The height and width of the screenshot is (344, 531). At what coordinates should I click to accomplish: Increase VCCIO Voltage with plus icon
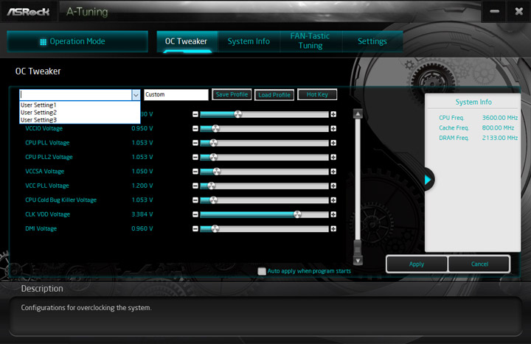tap(333, 128)
